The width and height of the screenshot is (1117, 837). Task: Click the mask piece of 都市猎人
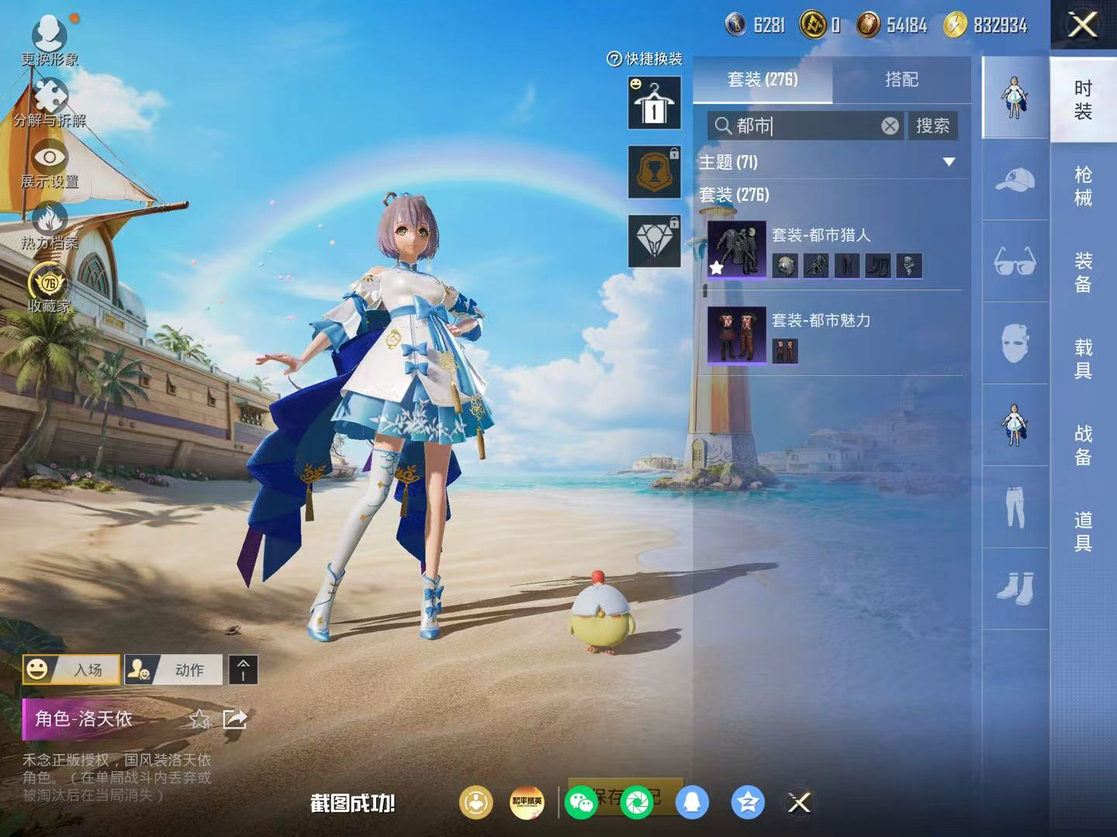[909, 266]
